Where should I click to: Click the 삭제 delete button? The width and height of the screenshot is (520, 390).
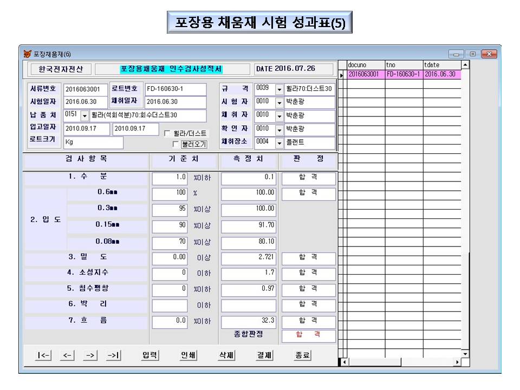click(226, 355)
